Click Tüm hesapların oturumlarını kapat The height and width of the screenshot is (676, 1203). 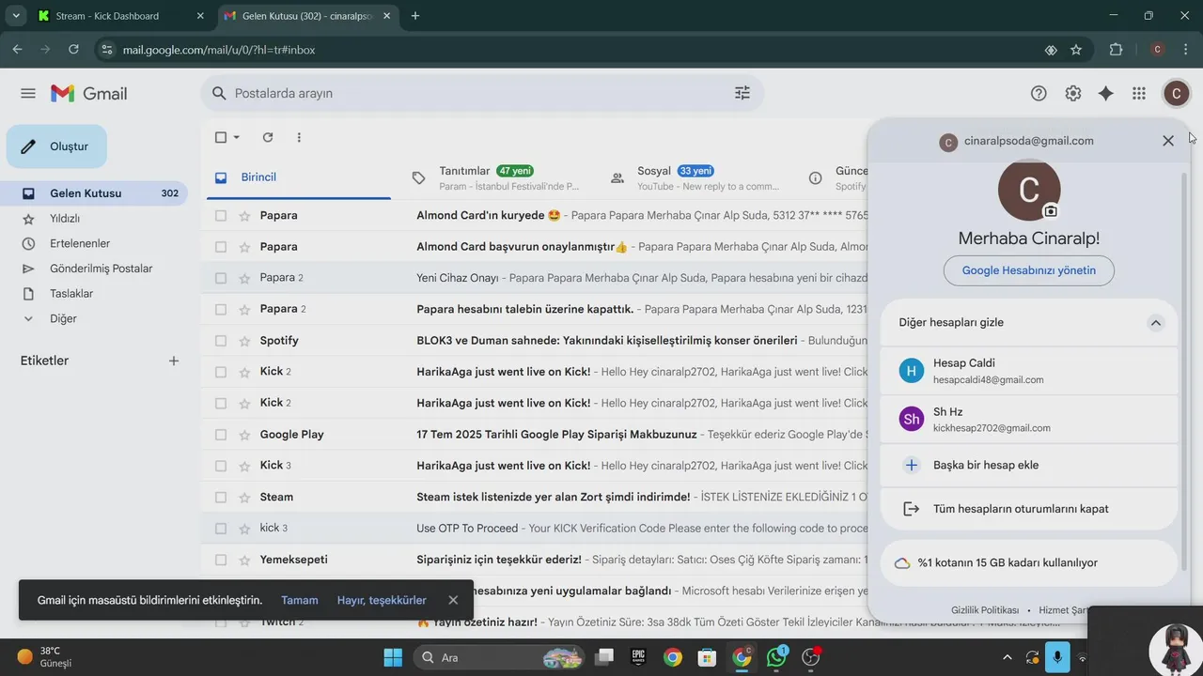click(x=1029, y=509)
